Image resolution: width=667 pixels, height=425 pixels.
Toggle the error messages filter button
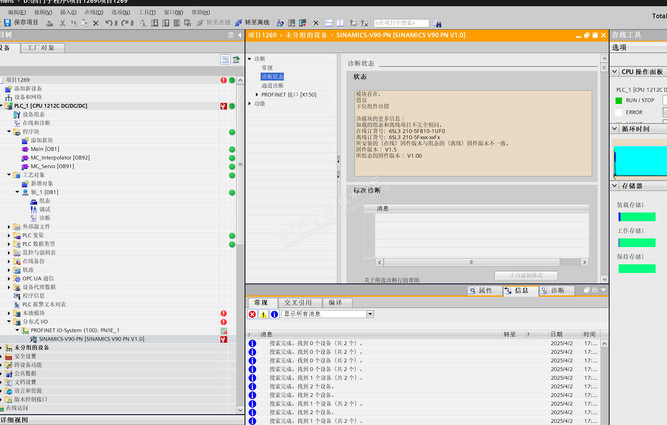[x=252, y=314]
